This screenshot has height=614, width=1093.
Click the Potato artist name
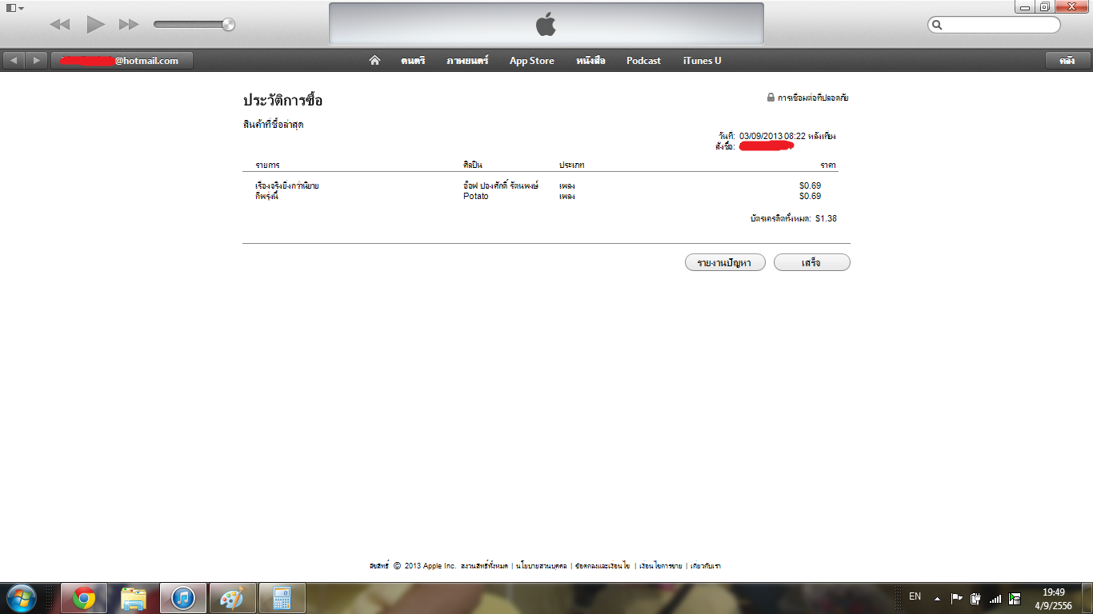pyautogui.click(x=475, y=196)
